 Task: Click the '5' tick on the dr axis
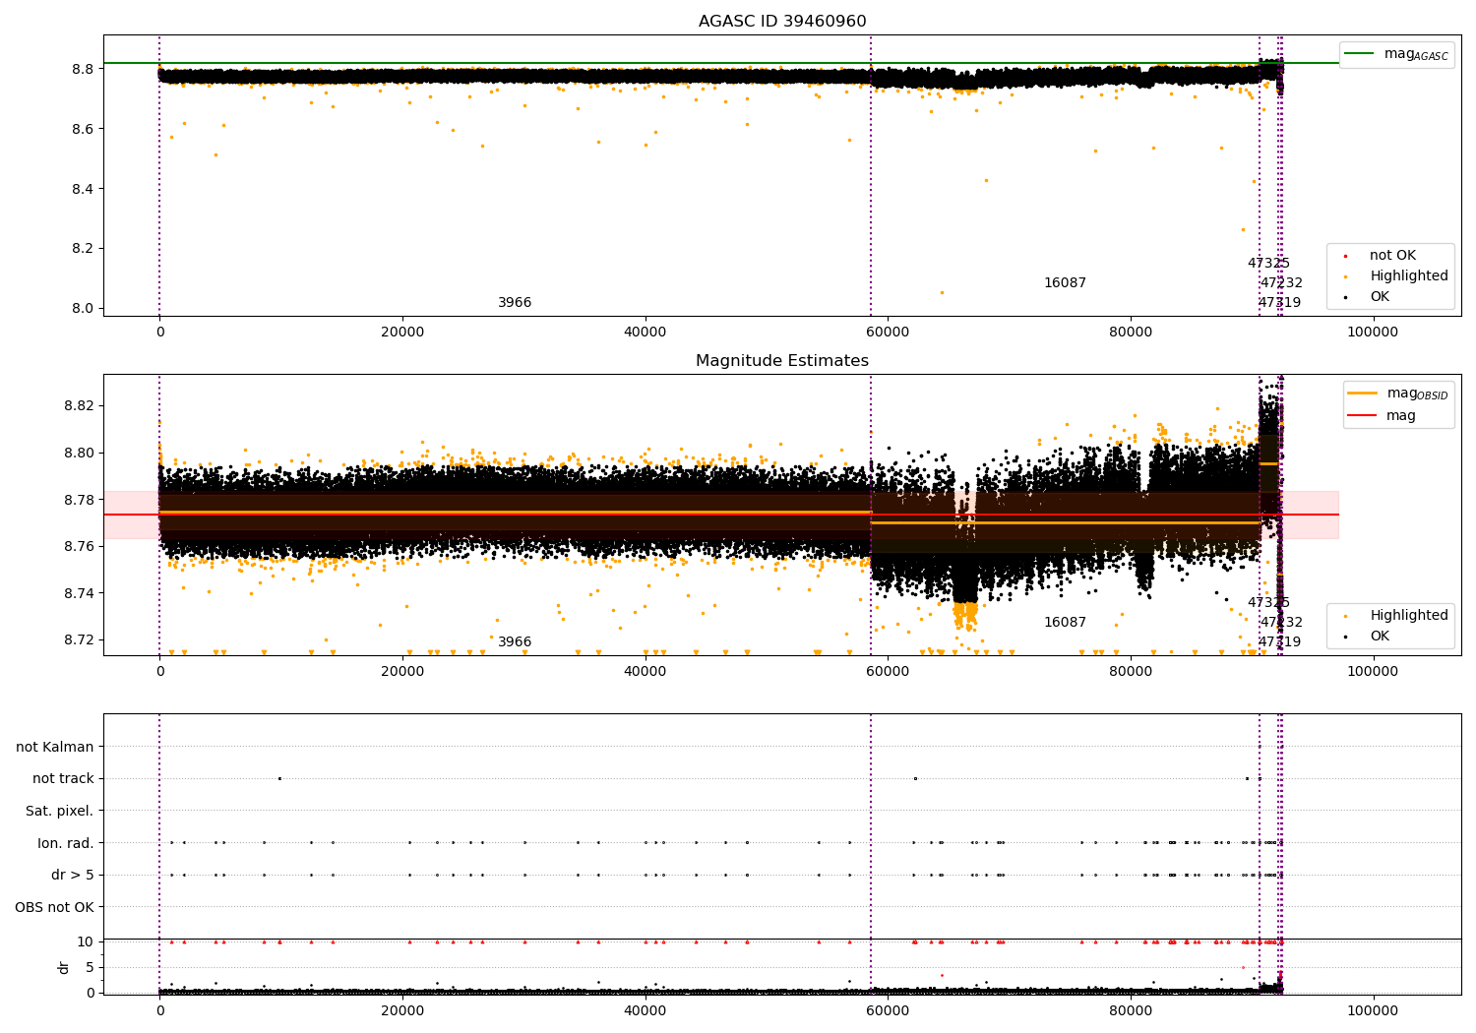coord(91,967)
